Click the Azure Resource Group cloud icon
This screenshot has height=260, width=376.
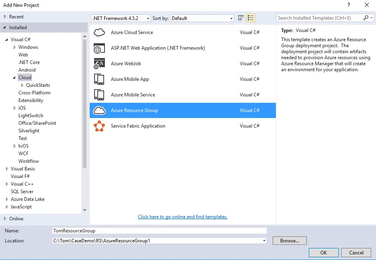[99, 110]
